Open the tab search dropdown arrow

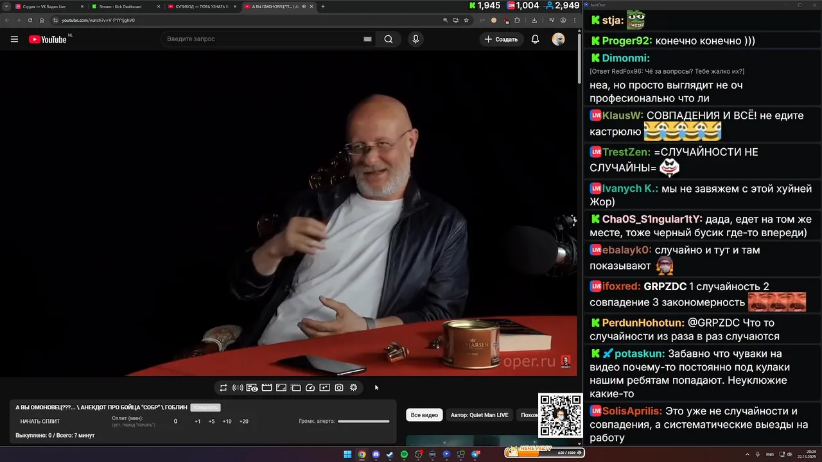[6, 6]
